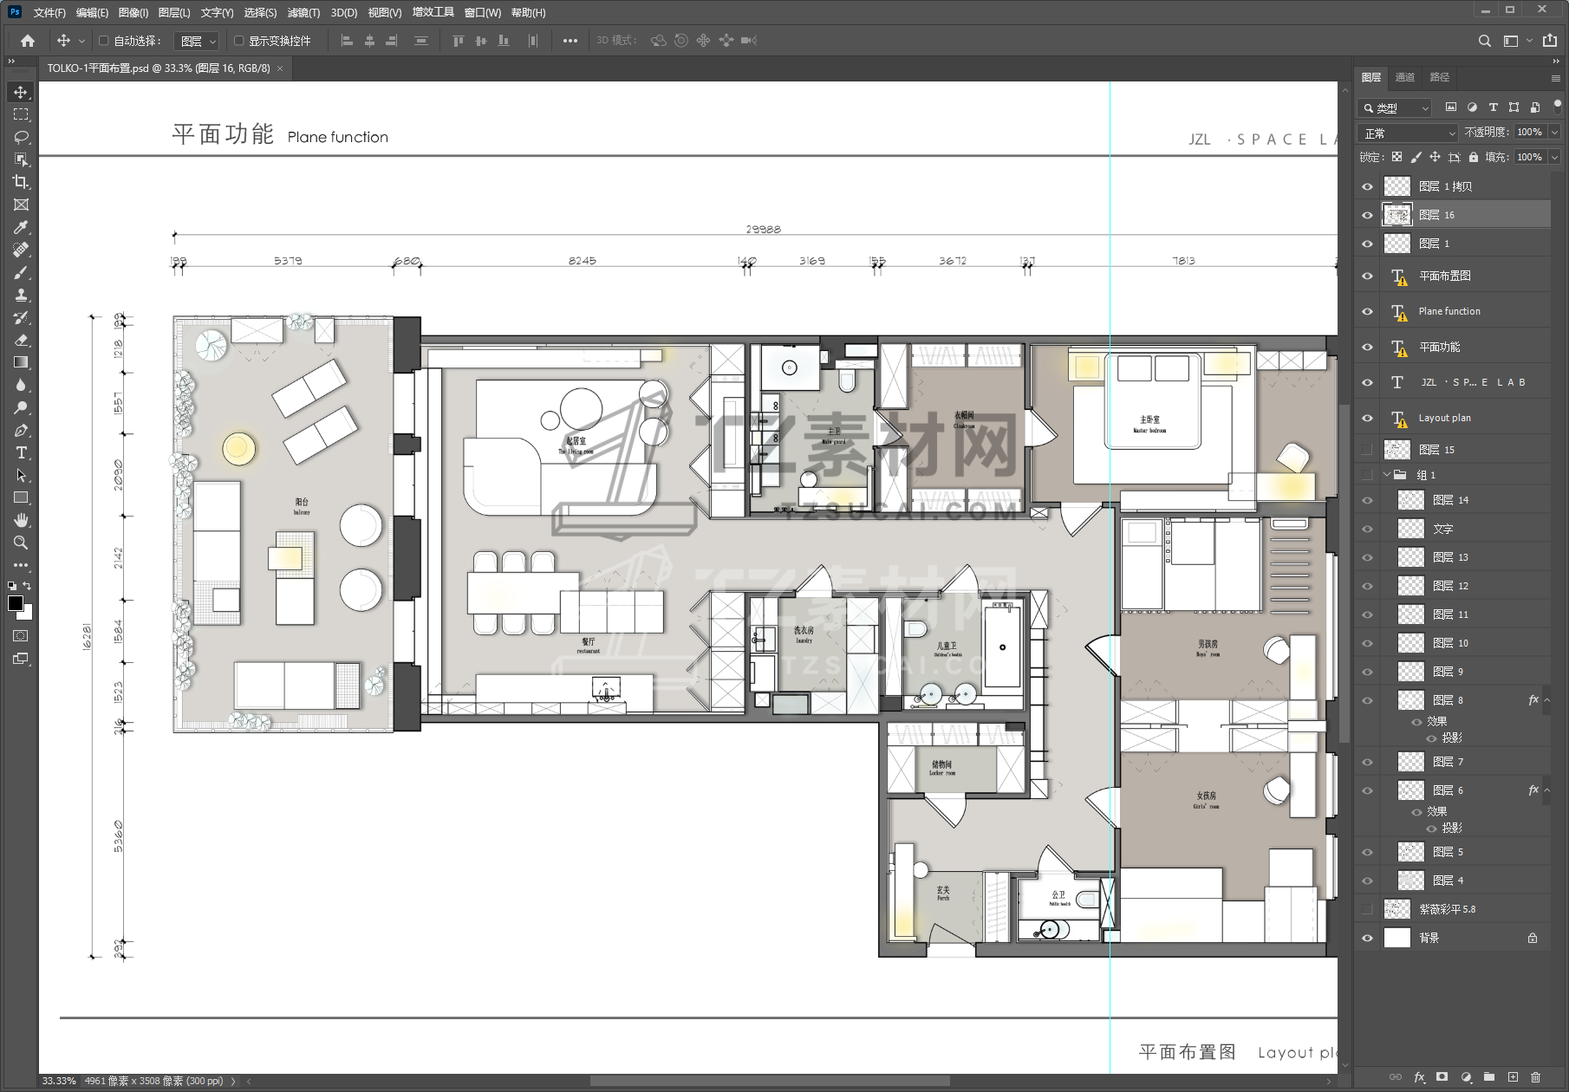This screenshot has width=1569, height=1092.
Task: Collapse effects of 图层 8
Action: pos(1547,700)
